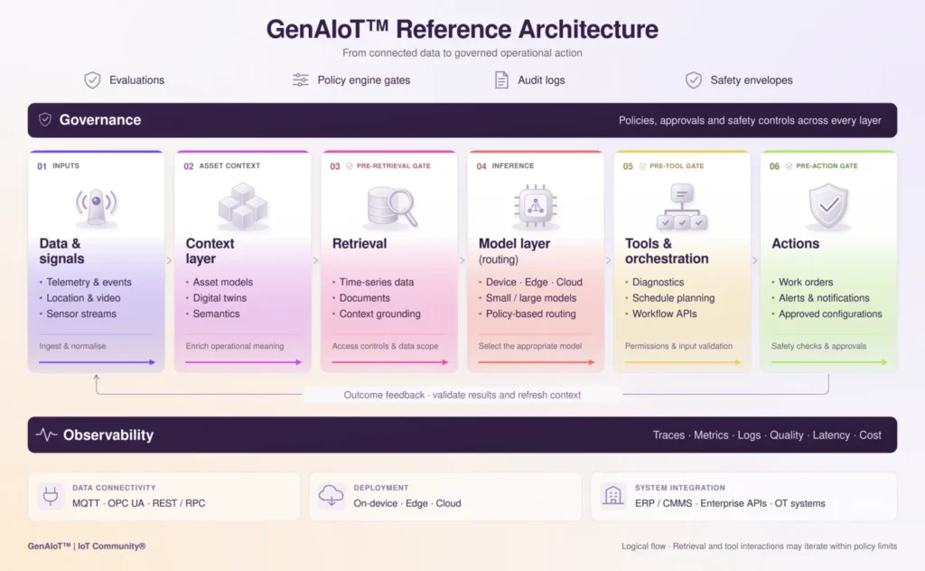Screen dimensions: 925x571
Task: Click the 'Semantics' bullet
Action: (216, 314)
